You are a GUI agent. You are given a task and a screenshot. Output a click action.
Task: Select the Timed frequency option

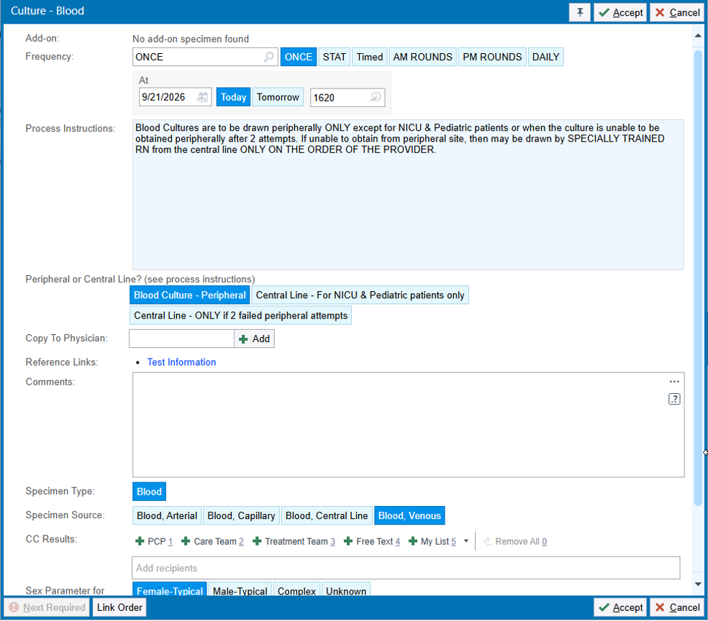[x=369, y=57]
